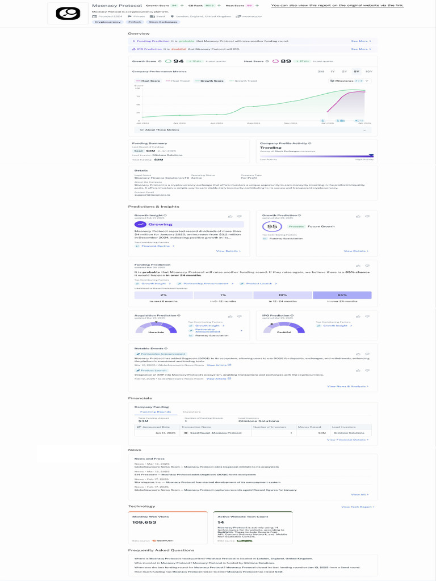Select the Stock Exchanges category tag
Image resolution: width=436 pixels, height=581 pixels.
point(163,22)
